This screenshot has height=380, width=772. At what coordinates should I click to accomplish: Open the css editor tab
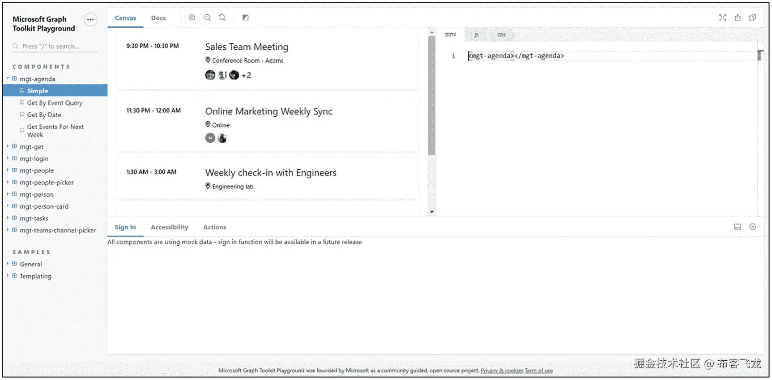[501, 34]
